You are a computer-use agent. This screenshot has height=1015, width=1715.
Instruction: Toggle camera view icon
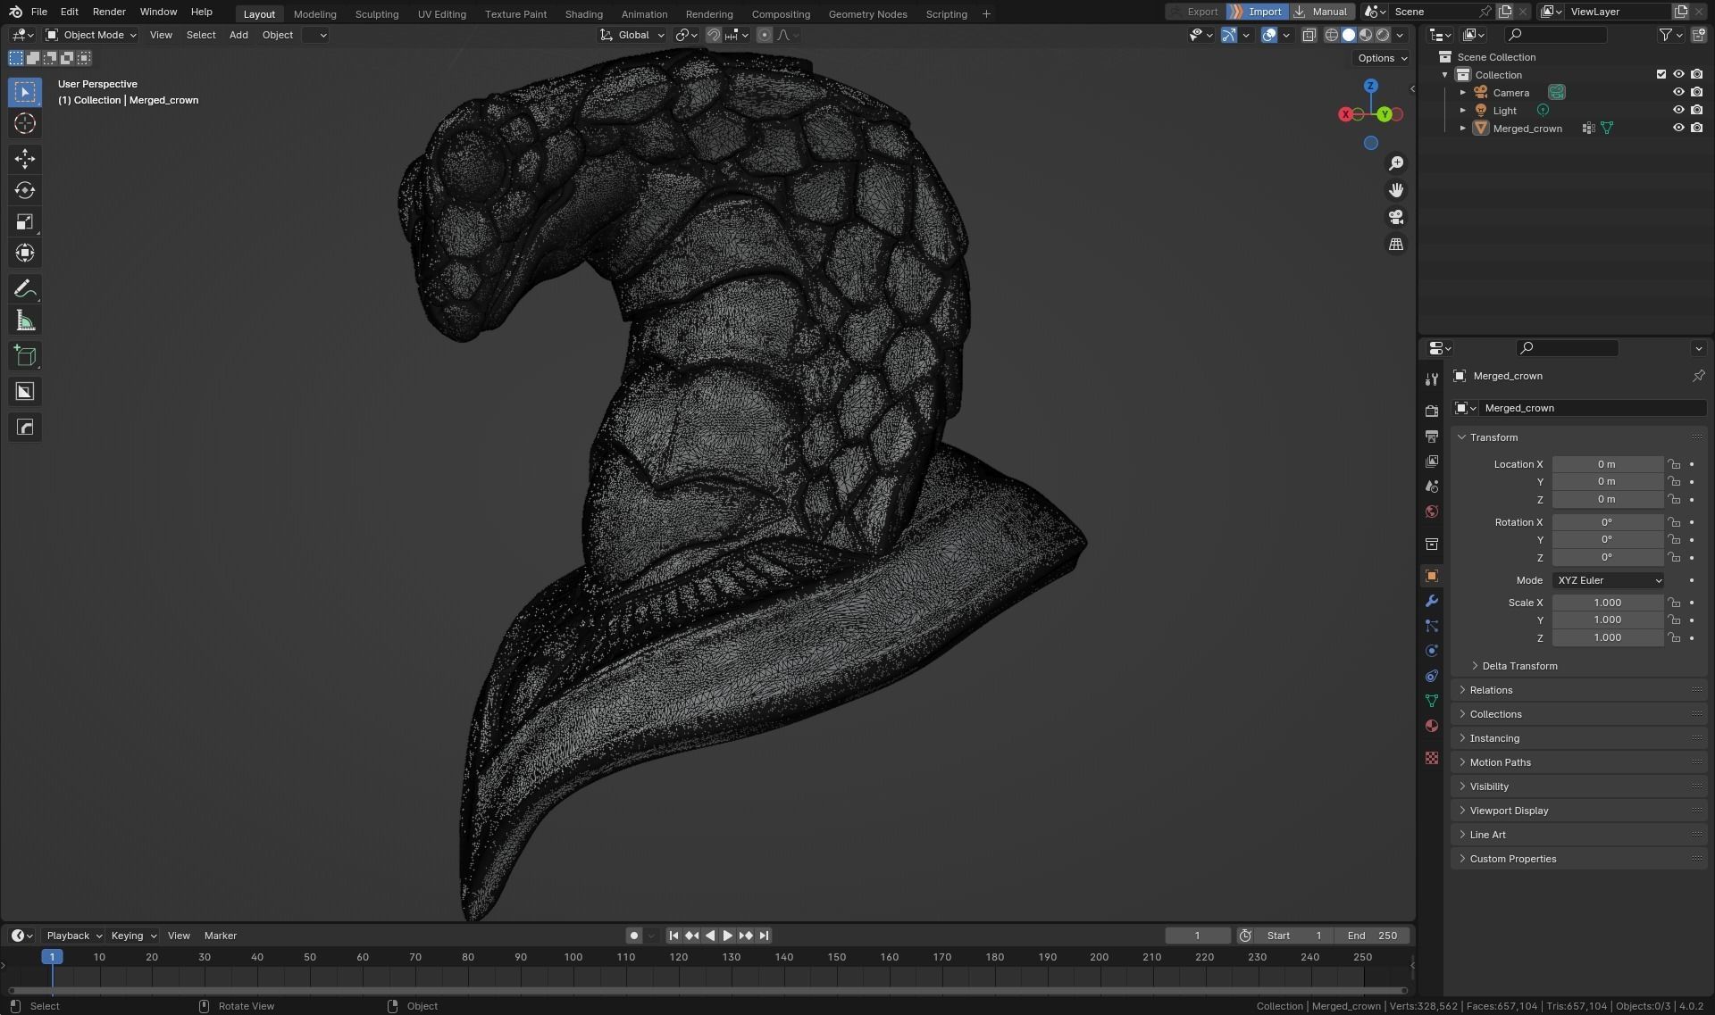coord(1396,217)
